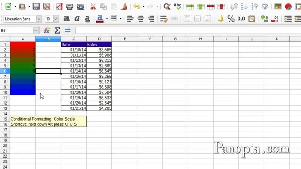Add a decimal place

[x=264, y=19]
